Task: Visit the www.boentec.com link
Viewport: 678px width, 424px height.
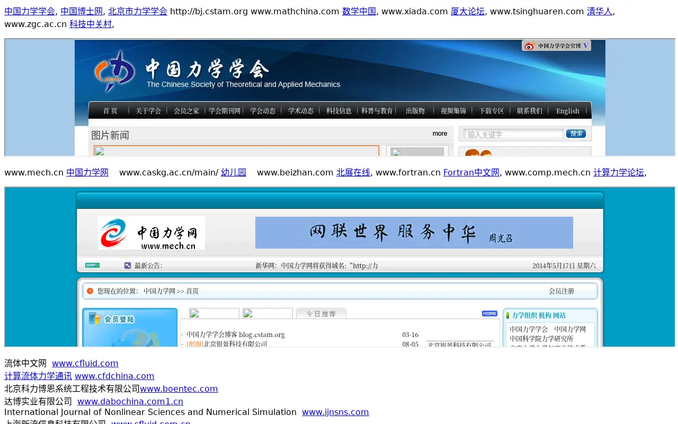Action: (179, 388)
